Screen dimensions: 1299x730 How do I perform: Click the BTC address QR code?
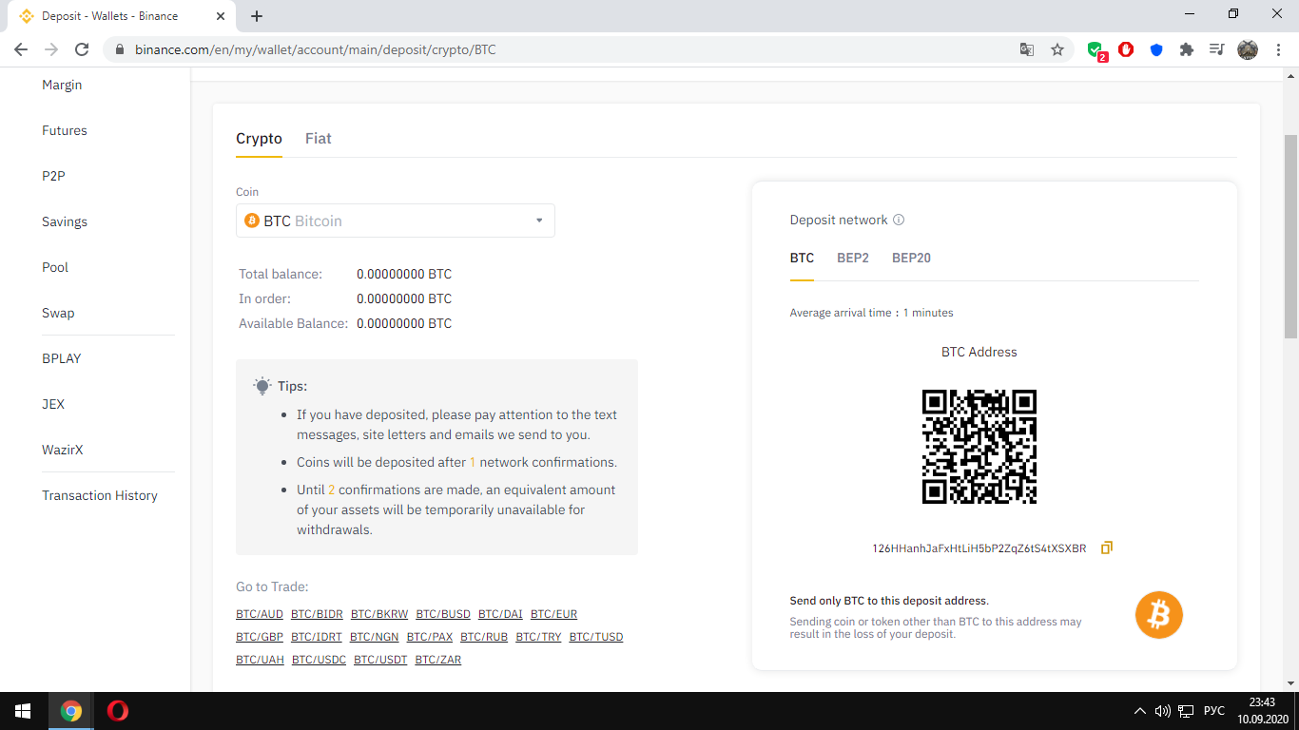click(x=979, y=447)
